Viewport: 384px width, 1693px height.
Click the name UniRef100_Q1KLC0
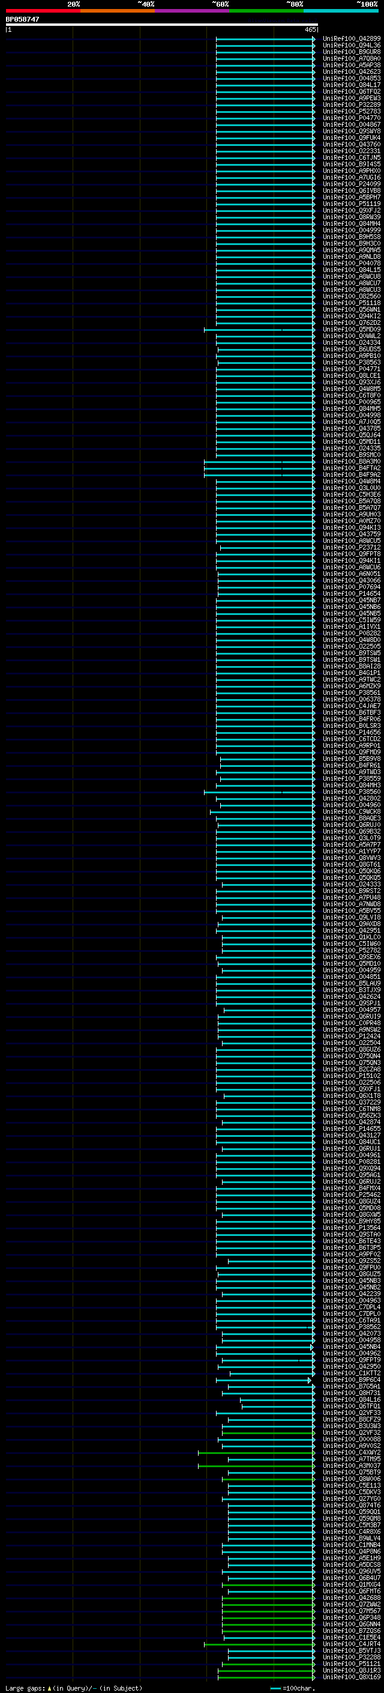click(351, 937)
